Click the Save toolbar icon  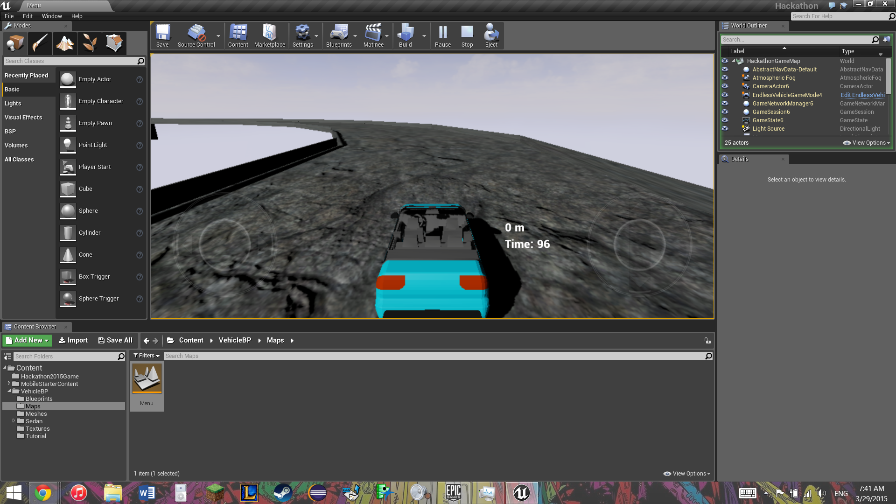click(x=162, y=36)
